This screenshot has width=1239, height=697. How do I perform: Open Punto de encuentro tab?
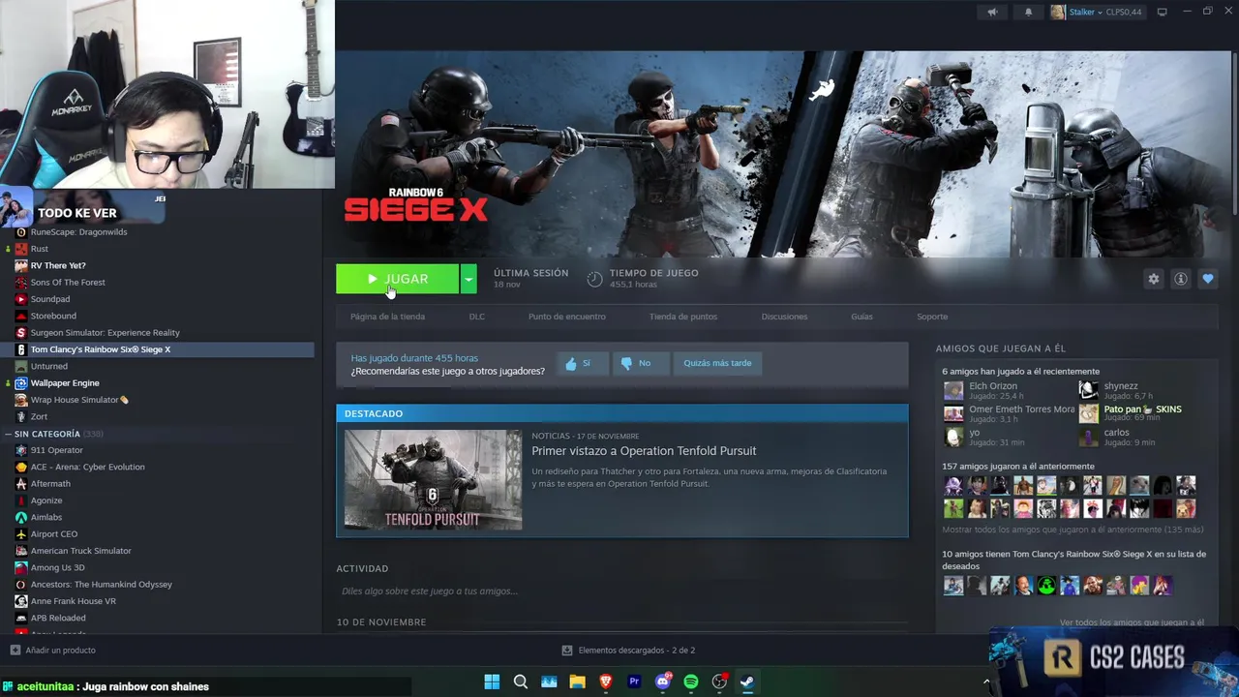[x=567, y=317]
